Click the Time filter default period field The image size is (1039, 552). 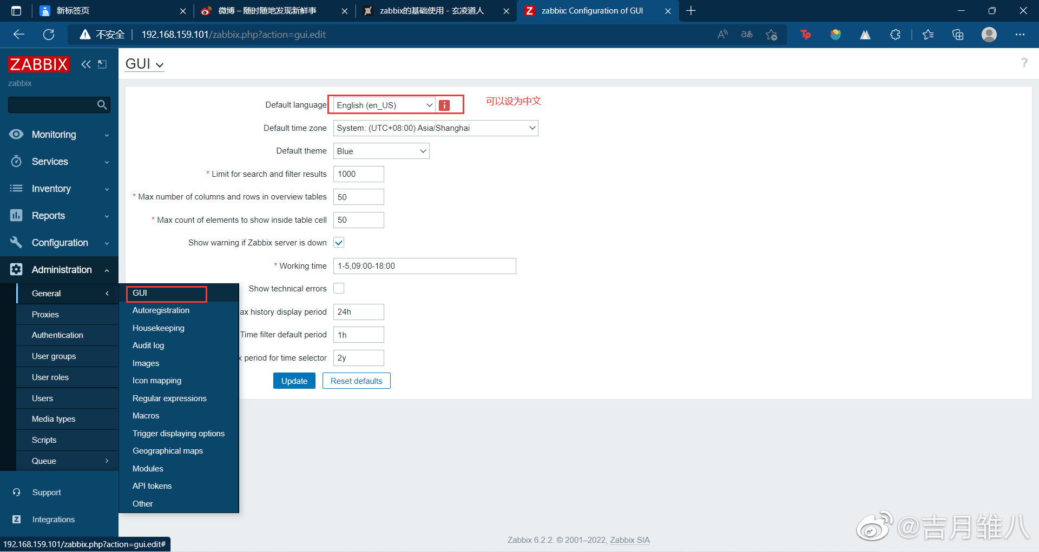coord(359,335)
